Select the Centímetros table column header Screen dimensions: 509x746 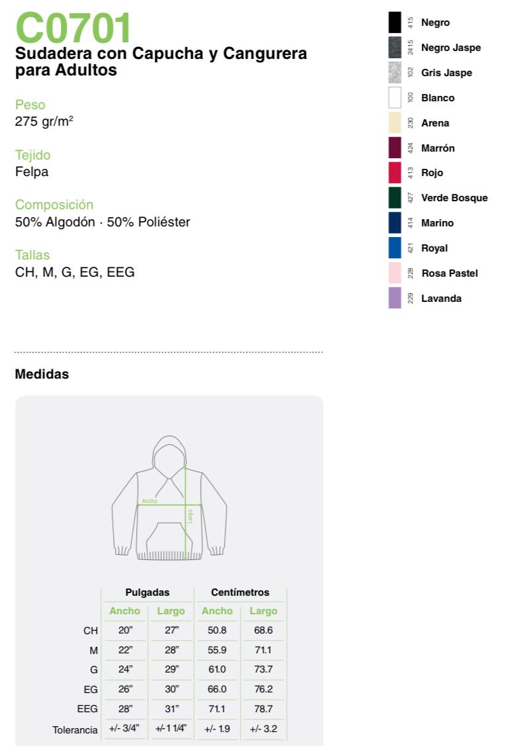[240, 592]
